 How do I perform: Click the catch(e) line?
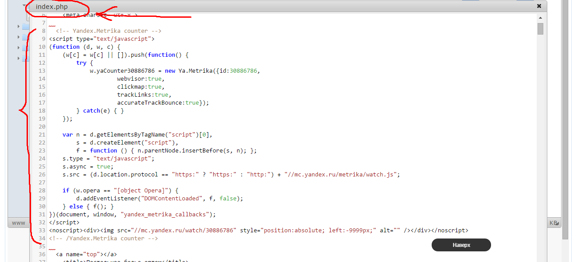(100, 111)
